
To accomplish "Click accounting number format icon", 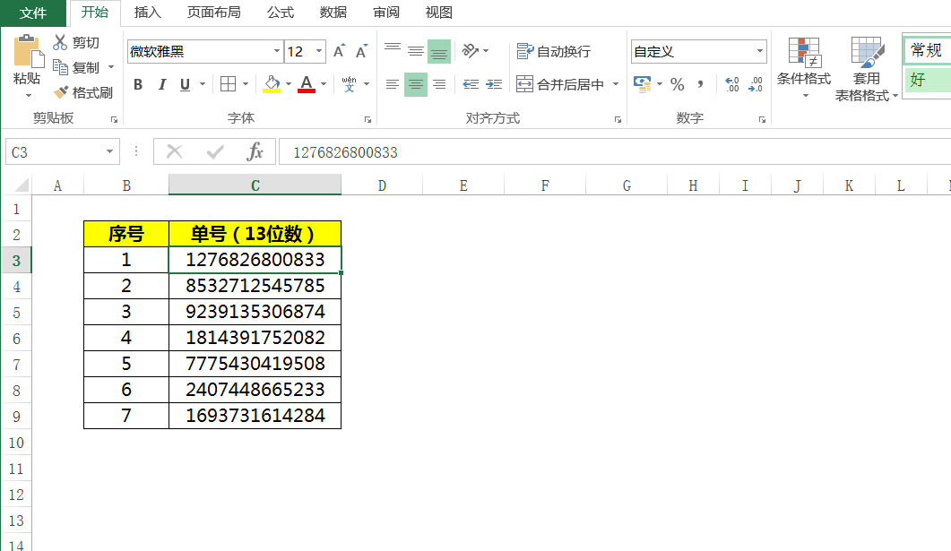I will tap(642, 83).
